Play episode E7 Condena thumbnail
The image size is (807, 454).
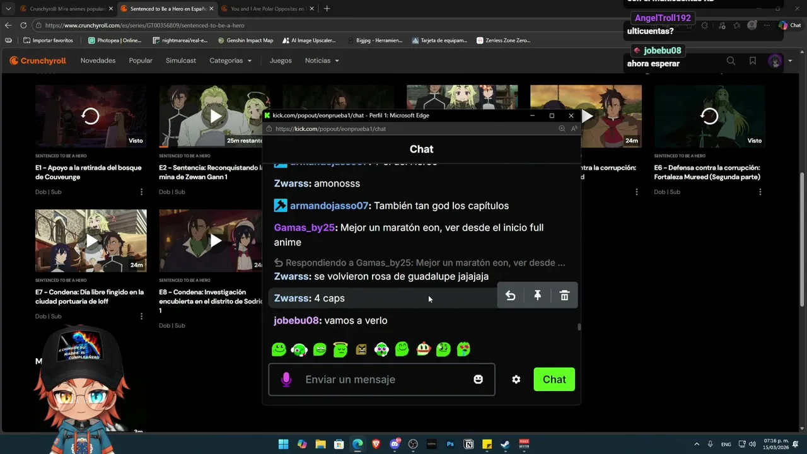[x=91, y=241]
